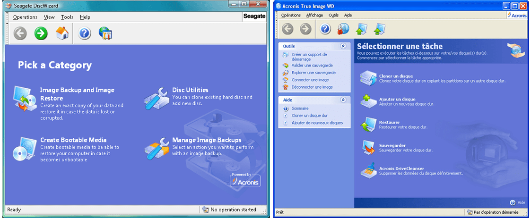Click the grey back arrow in Acronis toolbar
531x218 pixels.
[288, 29]
